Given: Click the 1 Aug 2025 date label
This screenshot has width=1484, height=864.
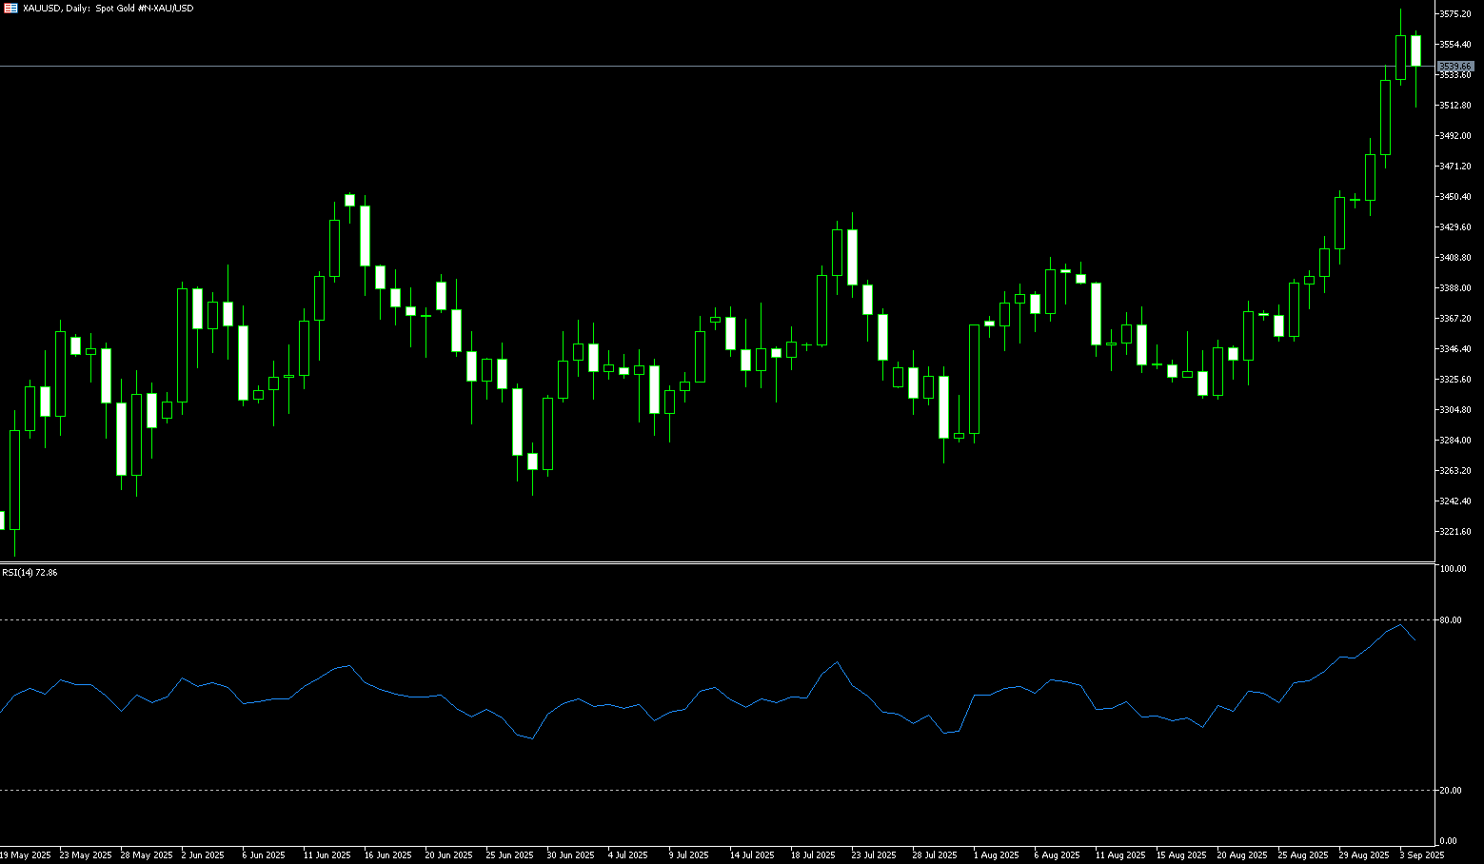Looking at the screenshot, I should 996,855.
